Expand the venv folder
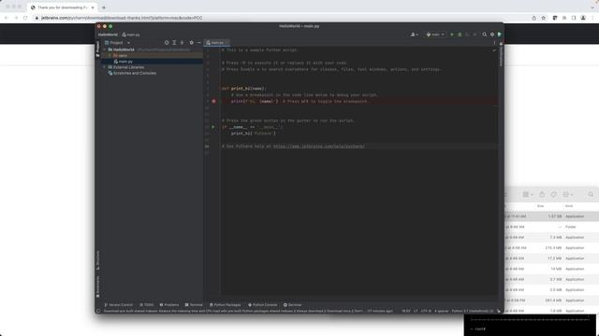Image resolution: width=599 pixels, height=336 pixels. [x=110, y=56]
